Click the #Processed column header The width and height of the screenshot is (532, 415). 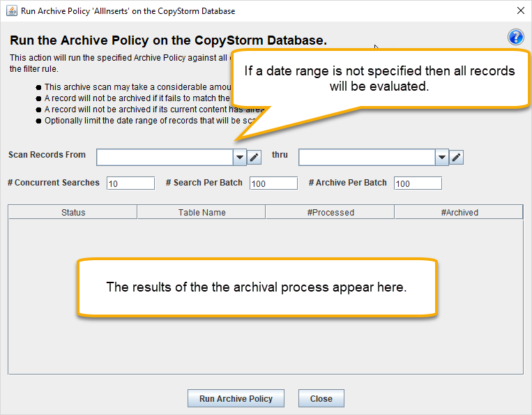click(330, 213)
